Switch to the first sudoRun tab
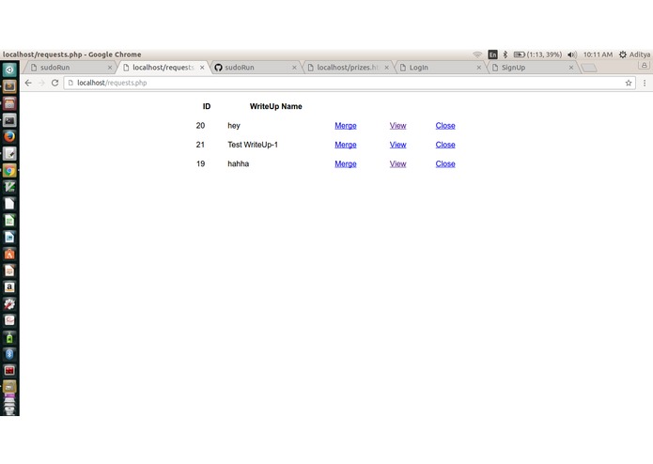 (69, 68)
